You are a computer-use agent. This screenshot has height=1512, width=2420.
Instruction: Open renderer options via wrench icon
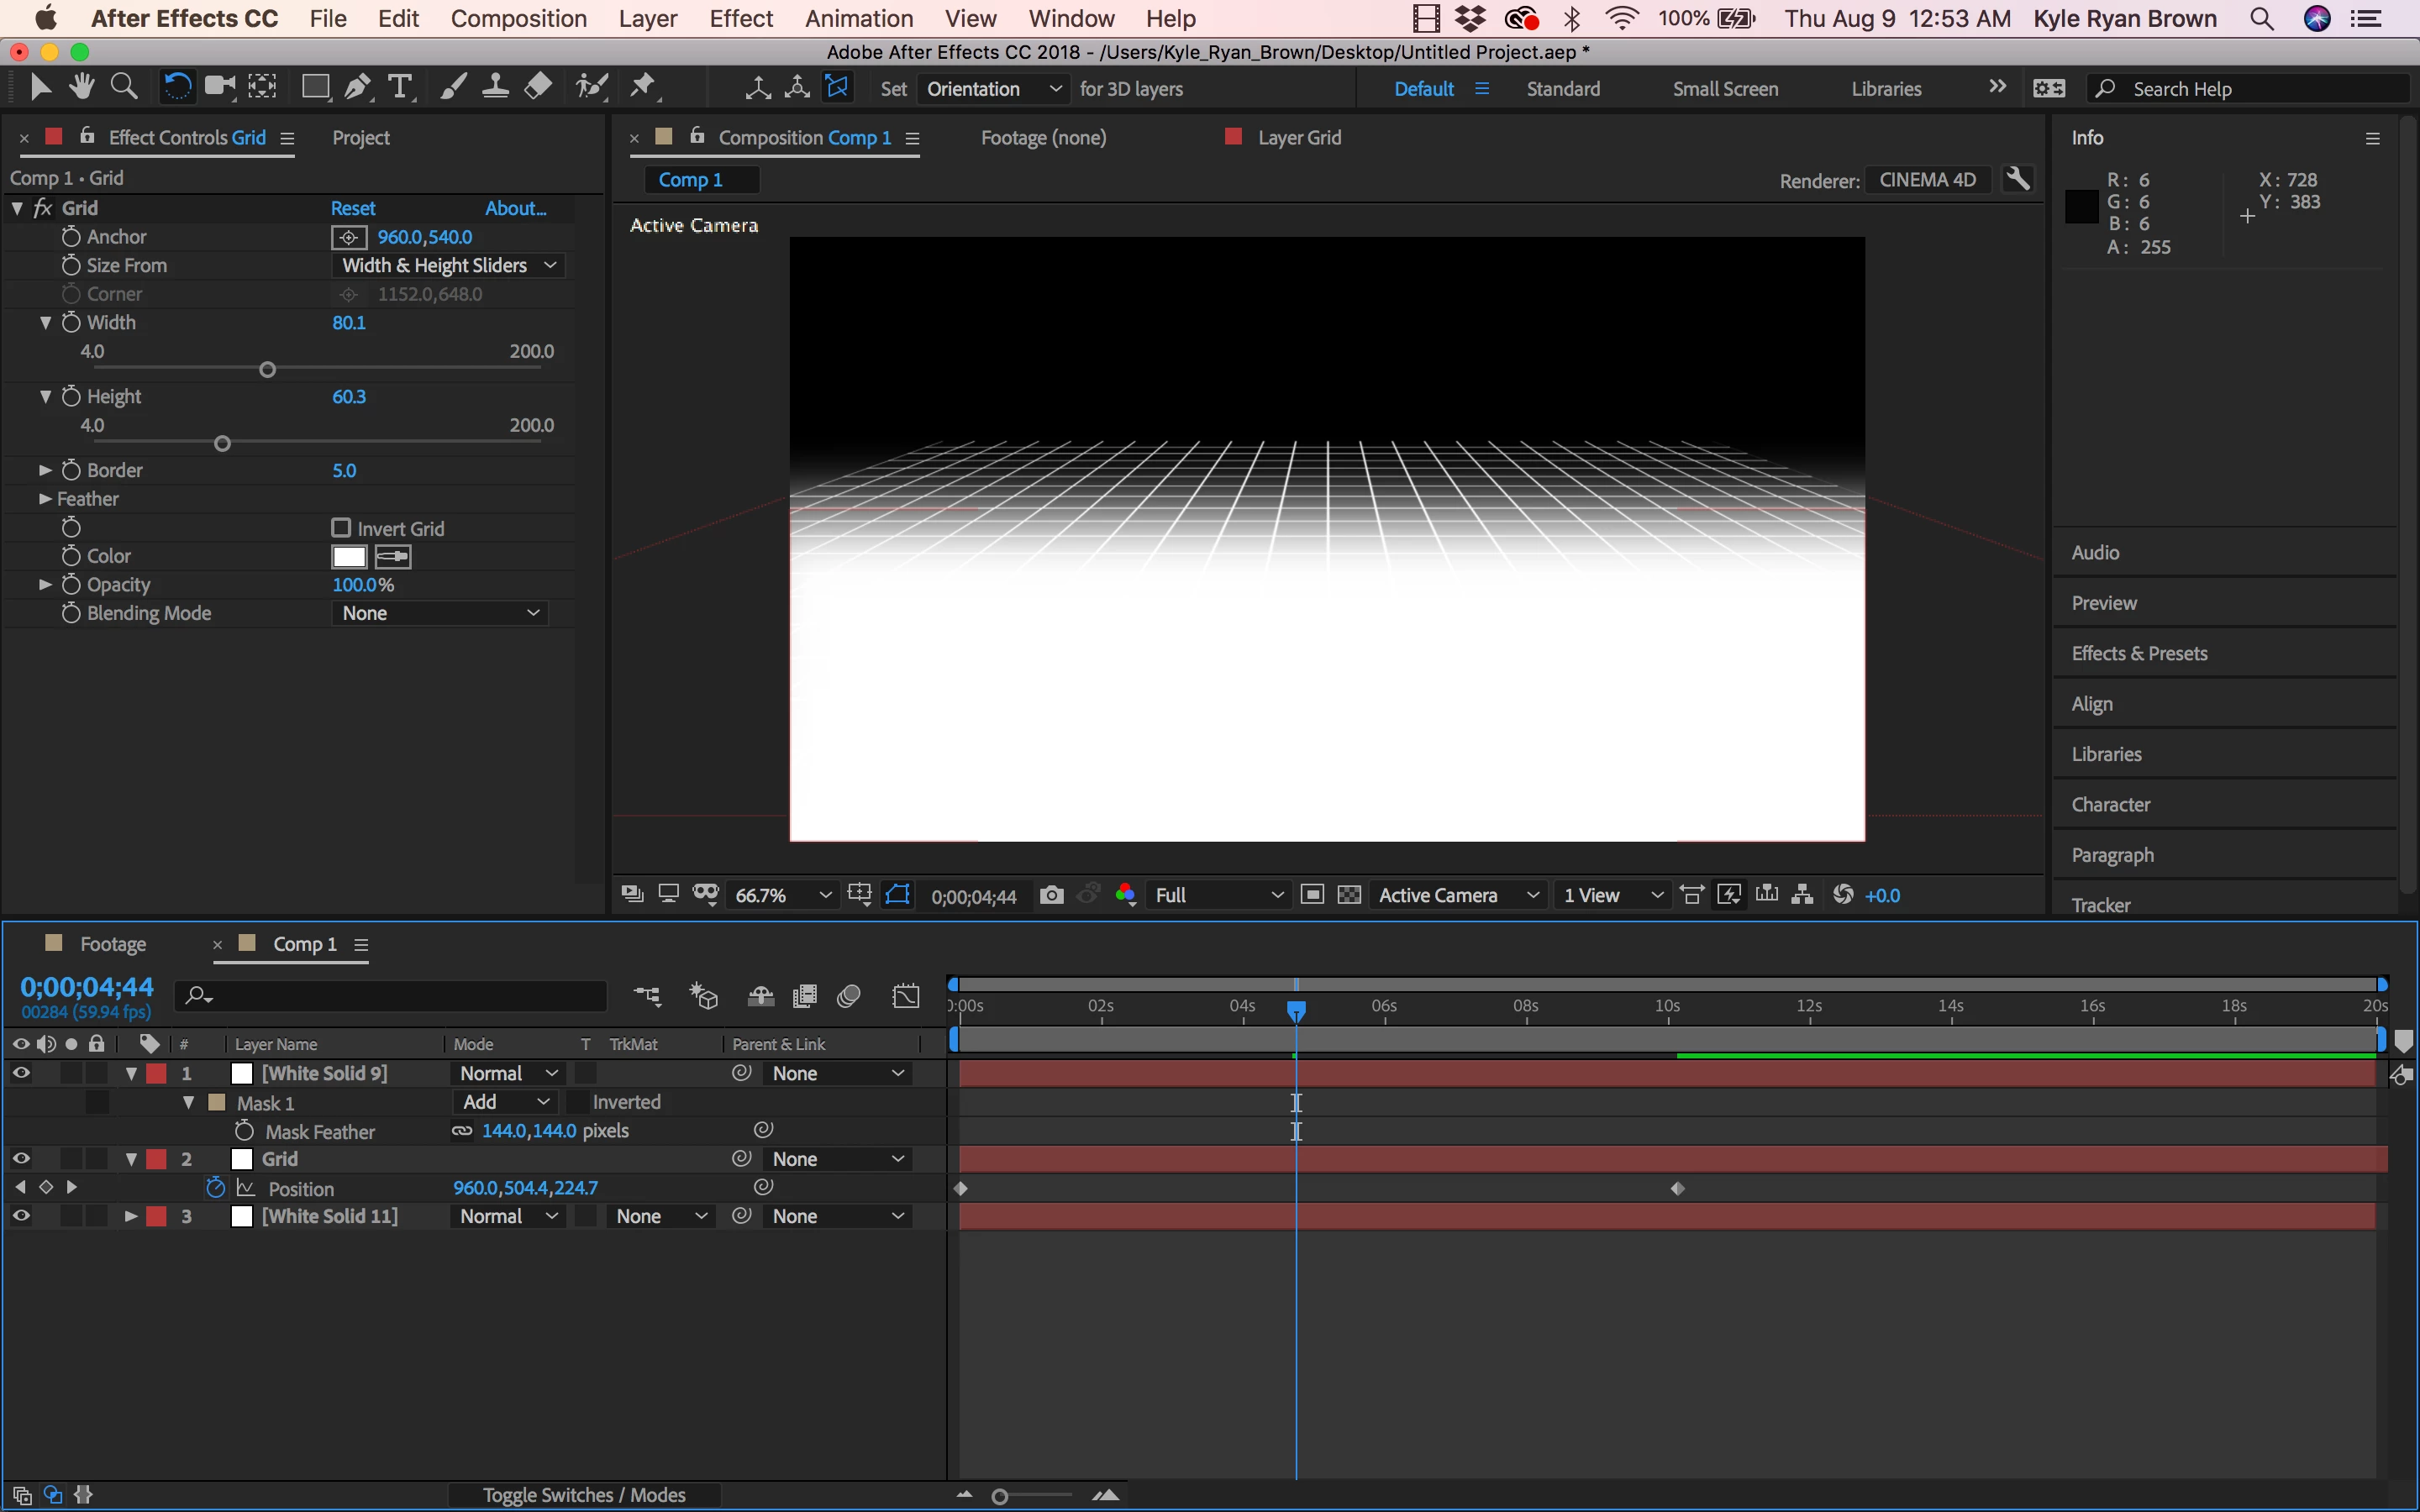(x=2018, y=180)
